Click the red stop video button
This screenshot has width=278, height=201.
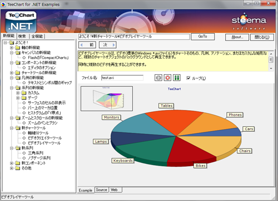click(167, 78)
